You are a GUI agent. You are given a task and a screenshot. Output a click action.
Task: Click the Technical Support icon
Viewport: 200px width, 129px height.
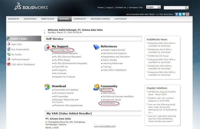pyautogui.click(x=9, y=59)
